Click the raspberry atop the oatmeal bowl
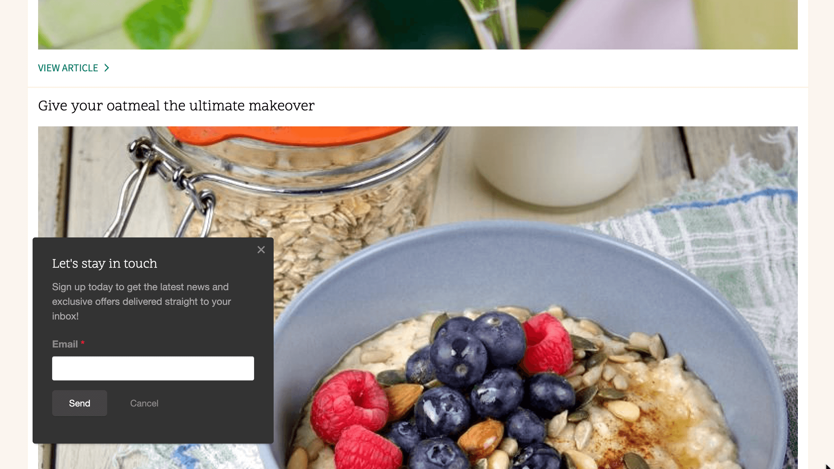 click(547, 344)
